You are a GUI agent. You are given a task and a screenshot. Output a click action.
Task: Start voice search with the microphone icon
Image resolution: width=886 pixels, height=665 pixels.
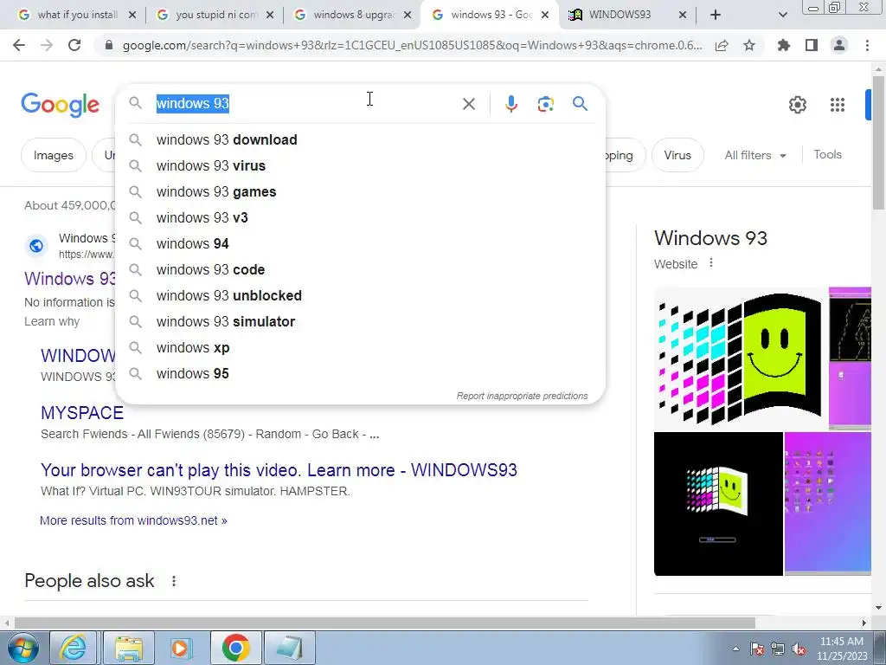click(x=510, y=104)
